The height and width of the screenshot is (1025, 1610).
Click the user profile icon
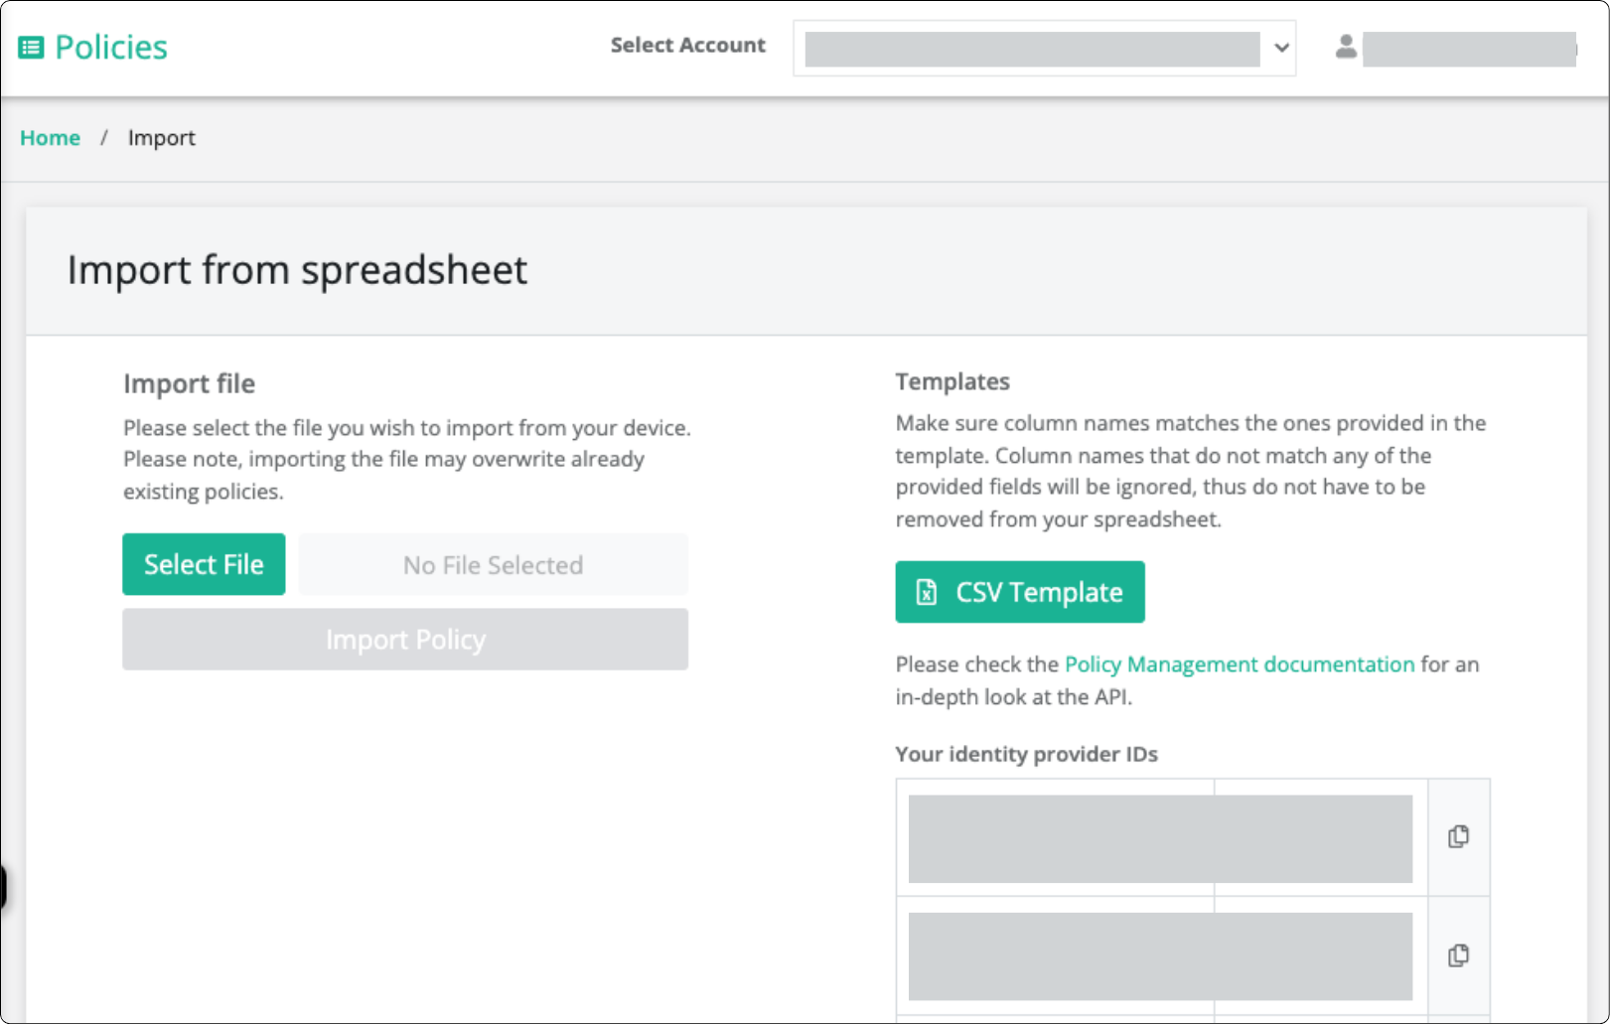click(1346, 46)
